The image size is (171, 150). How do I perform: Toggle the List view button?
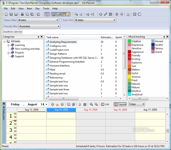pyautogui.click(x=105, y=104)
